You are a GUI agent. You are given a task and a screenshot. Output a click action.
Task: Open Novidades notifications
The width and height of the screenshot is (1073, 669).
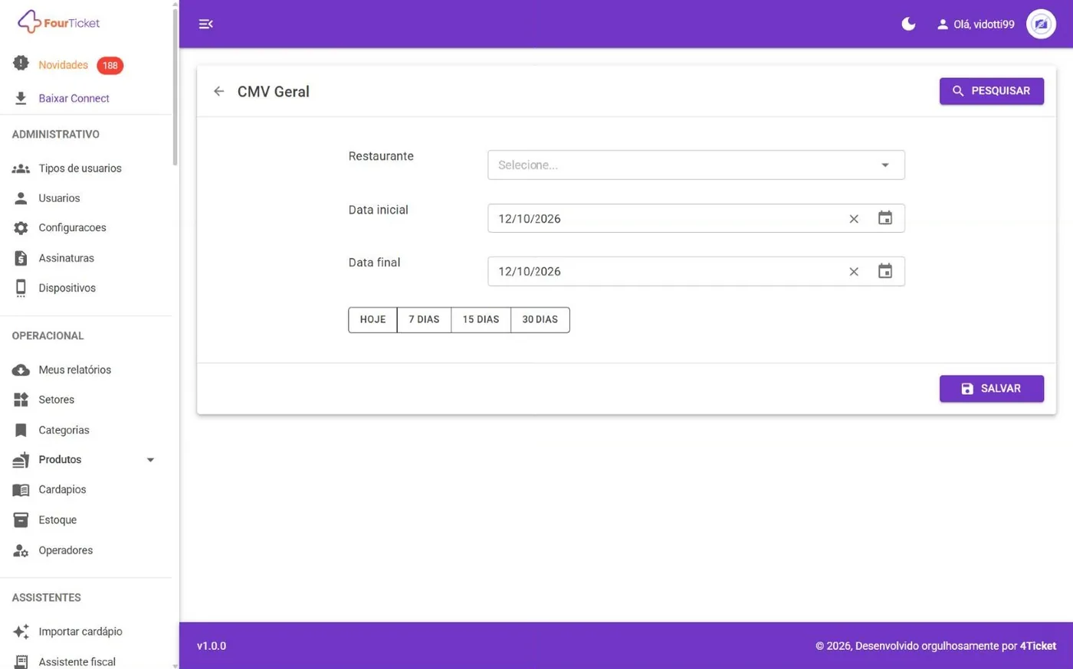(64, 65)
